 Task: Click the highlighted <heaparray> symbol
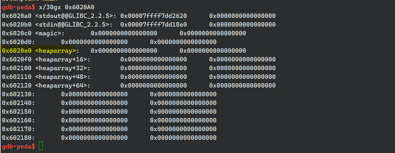[x=56, y=51]
